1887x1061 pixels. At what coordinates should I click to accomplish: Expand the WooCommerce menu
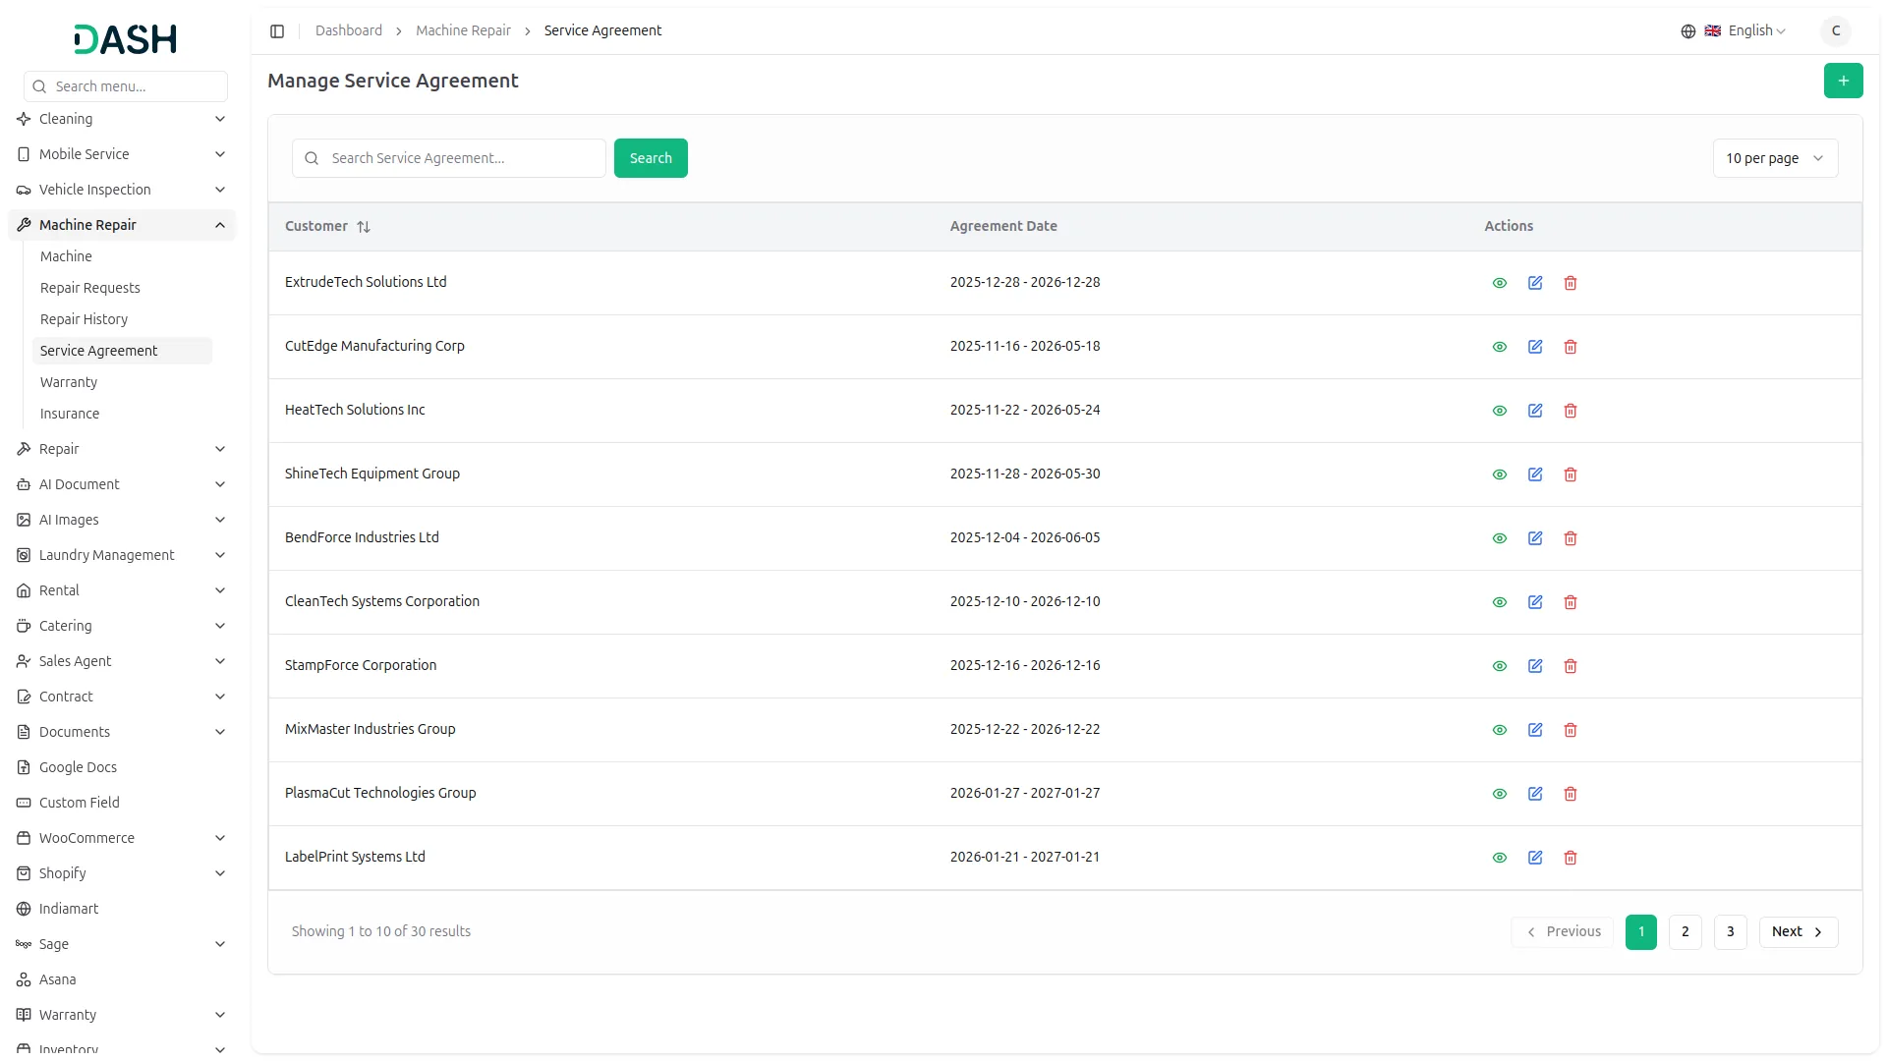(x=122, y=838)
